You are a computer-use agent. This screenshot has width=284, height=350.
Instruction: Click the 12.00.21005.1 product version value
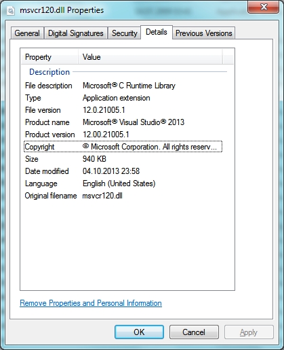[106, 135]
